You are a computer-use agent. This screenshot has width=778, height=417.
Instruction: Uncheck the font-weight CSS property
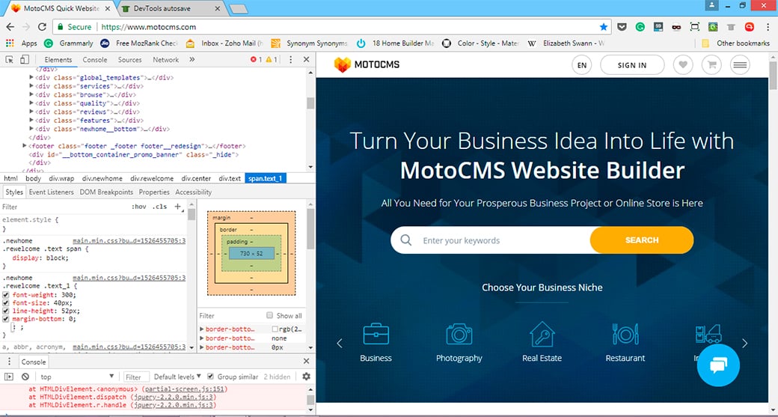6,294
